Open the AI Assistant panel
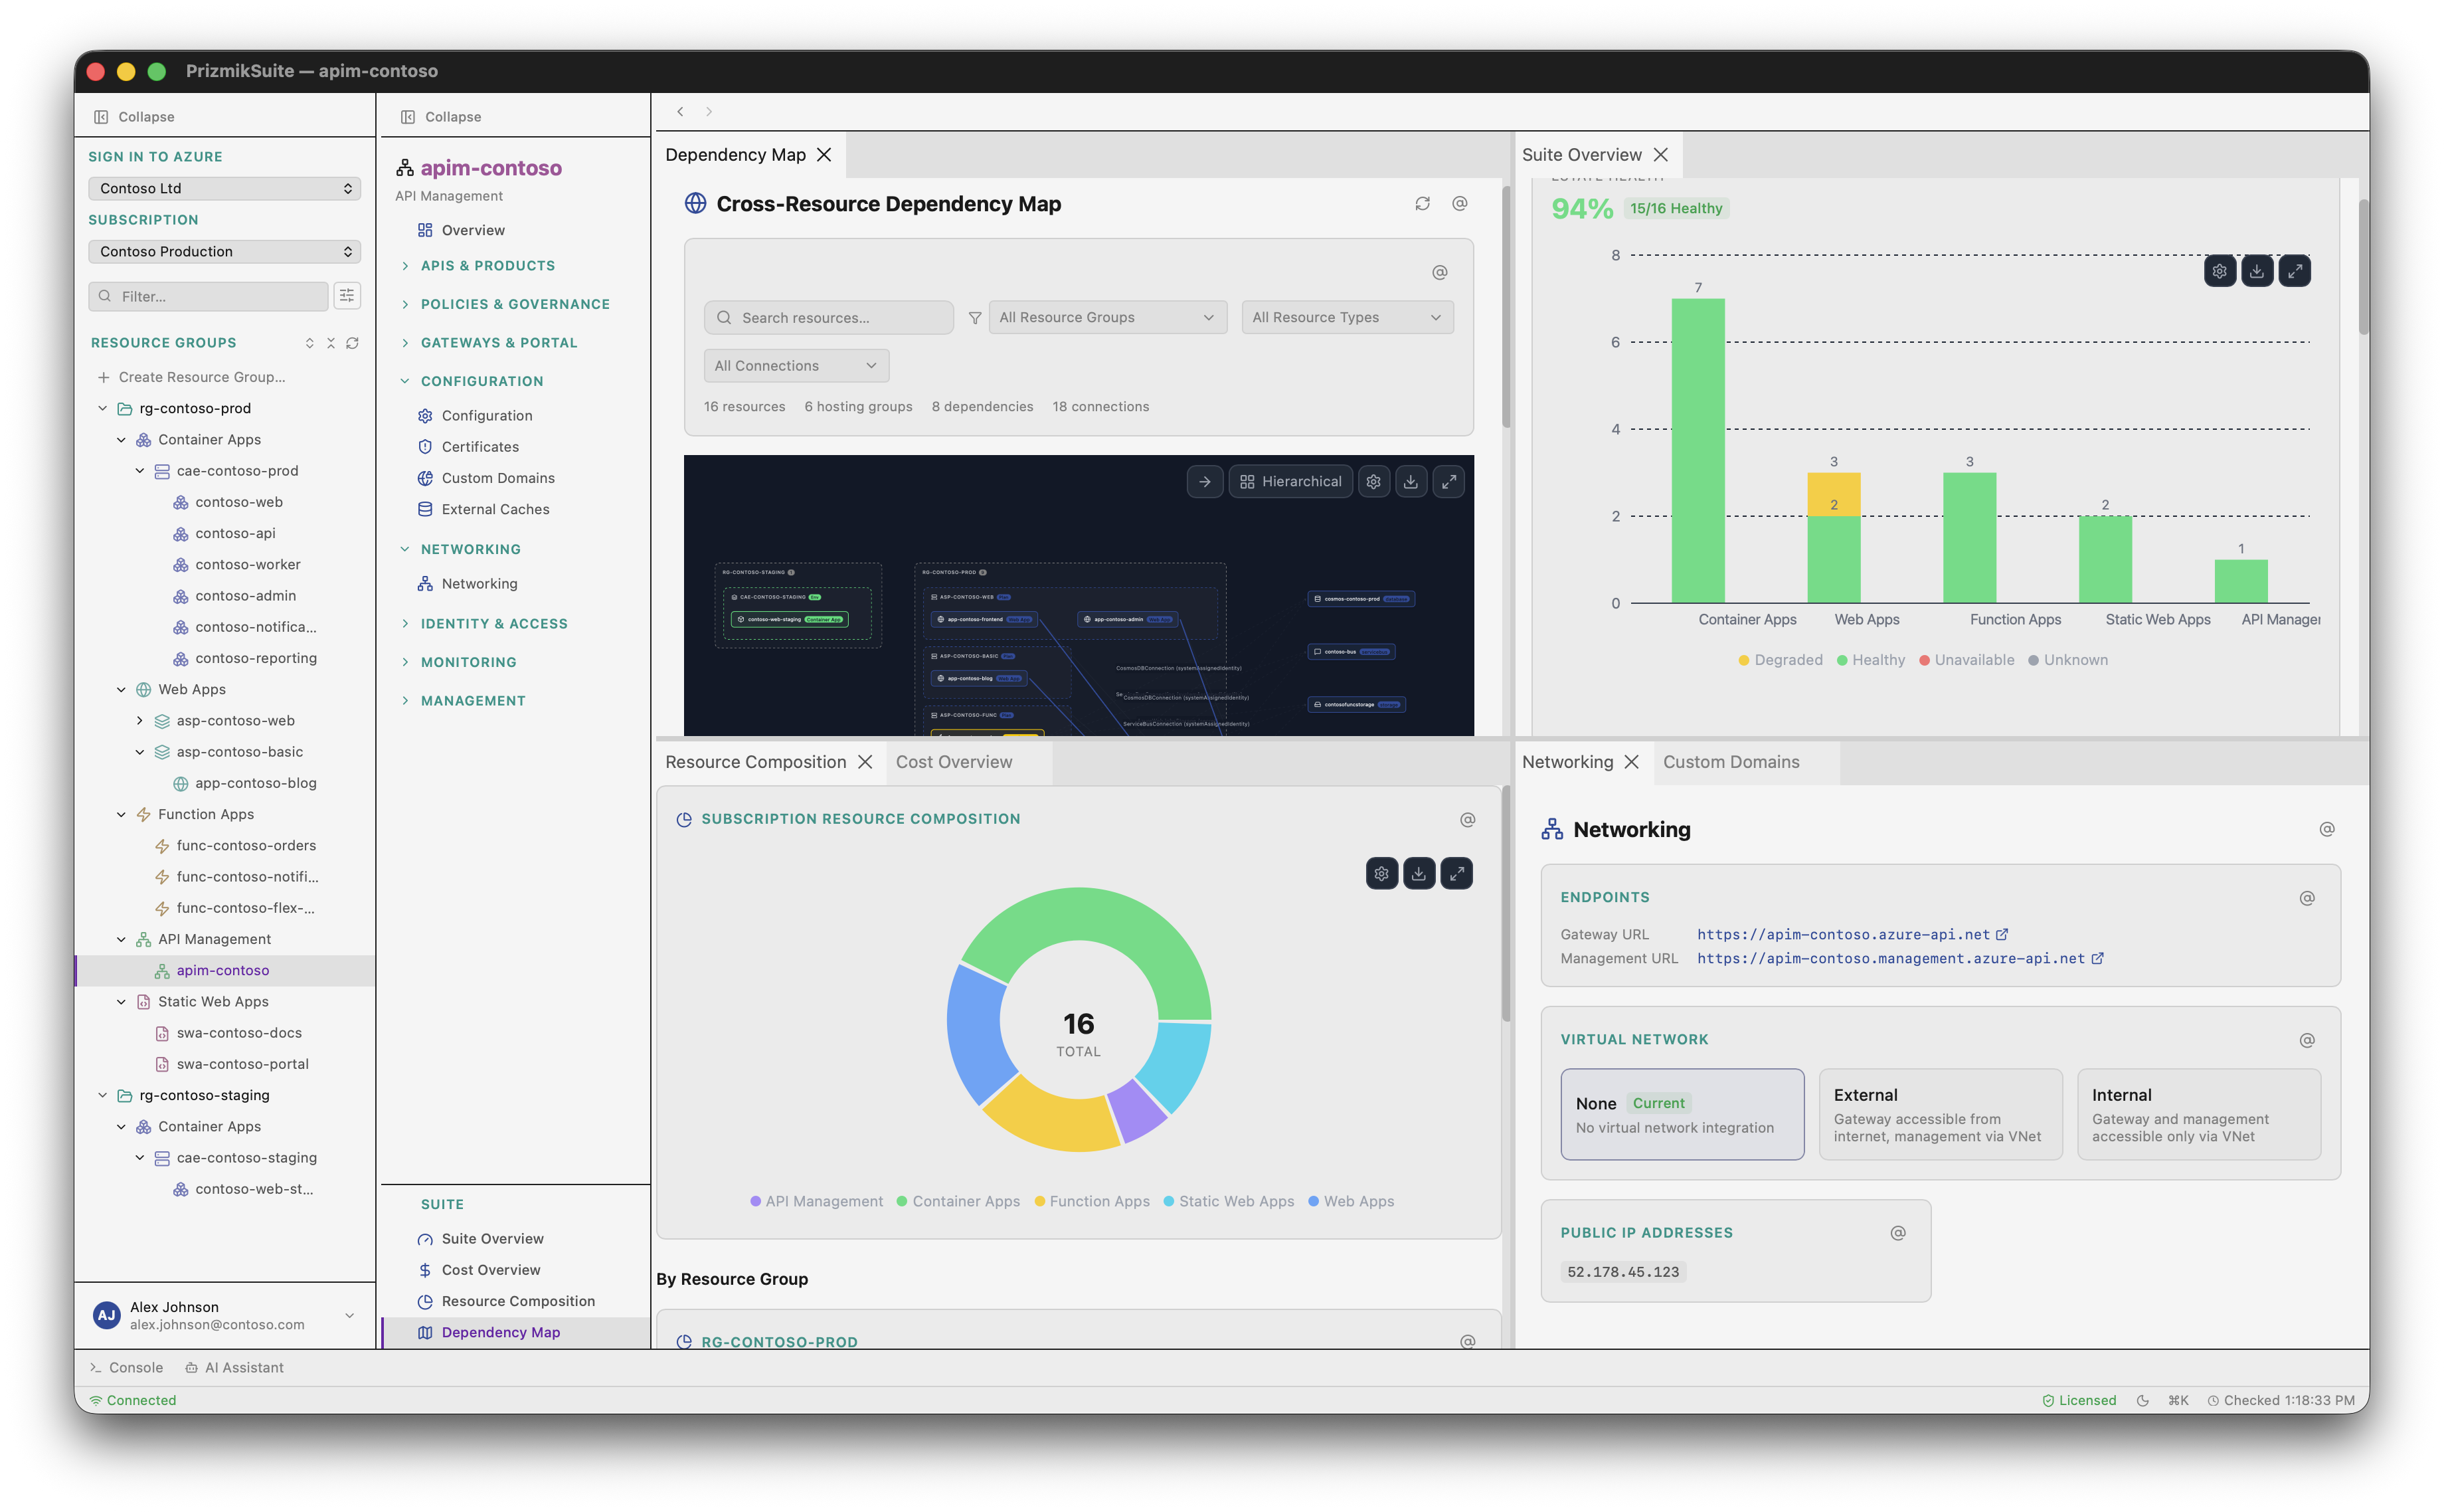 (x=235, y=1368)
